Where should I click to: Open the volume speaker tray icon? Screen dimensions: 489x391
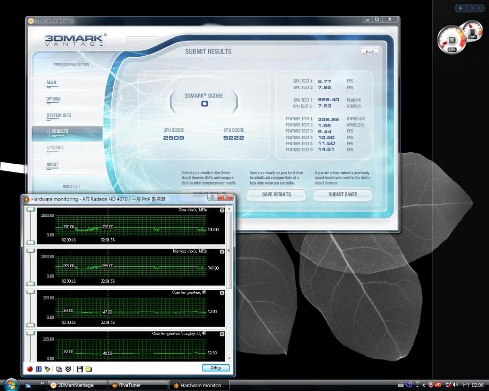coord(455,385)
